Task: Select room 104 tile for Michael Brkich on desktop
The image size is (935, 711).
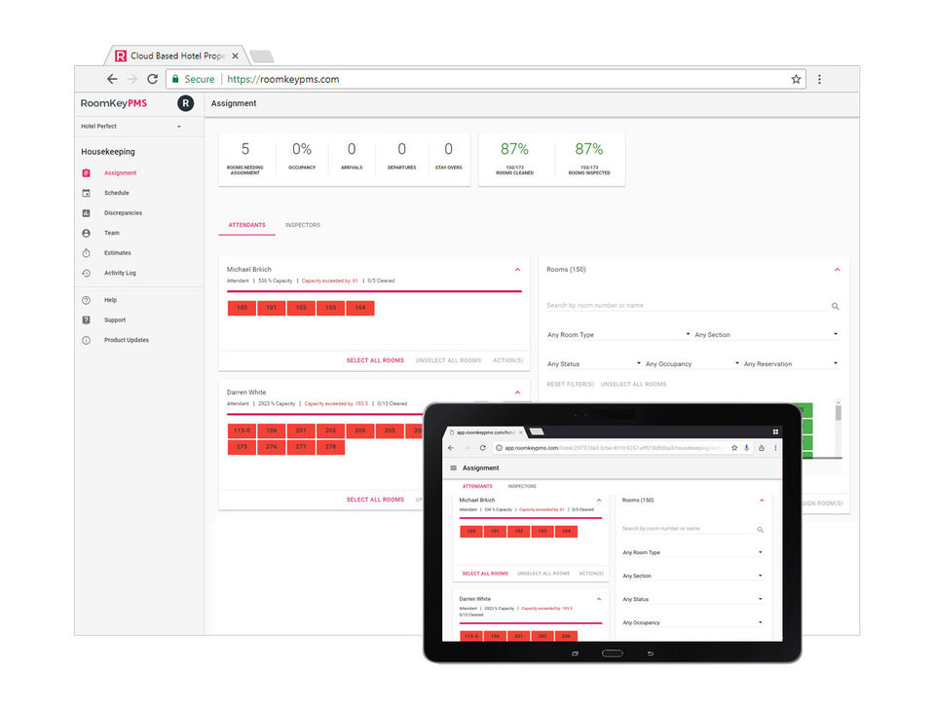Action: (x=360, y=308)
